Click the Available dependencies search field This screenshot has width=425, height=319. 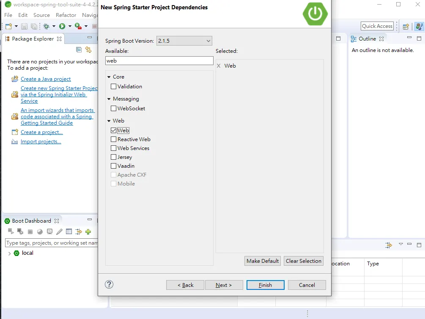click(159, 61)
